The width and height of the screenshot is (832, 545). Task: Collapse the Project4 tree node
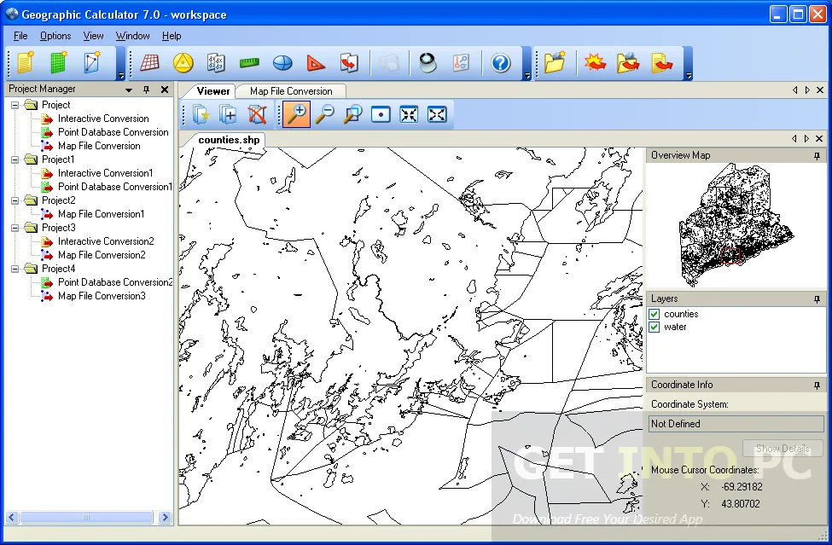click(x=15, y=269)
